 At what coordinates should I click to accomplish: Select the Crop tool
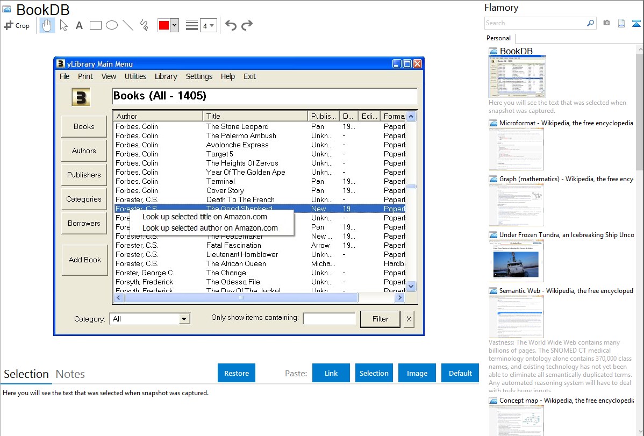[17, 25]
